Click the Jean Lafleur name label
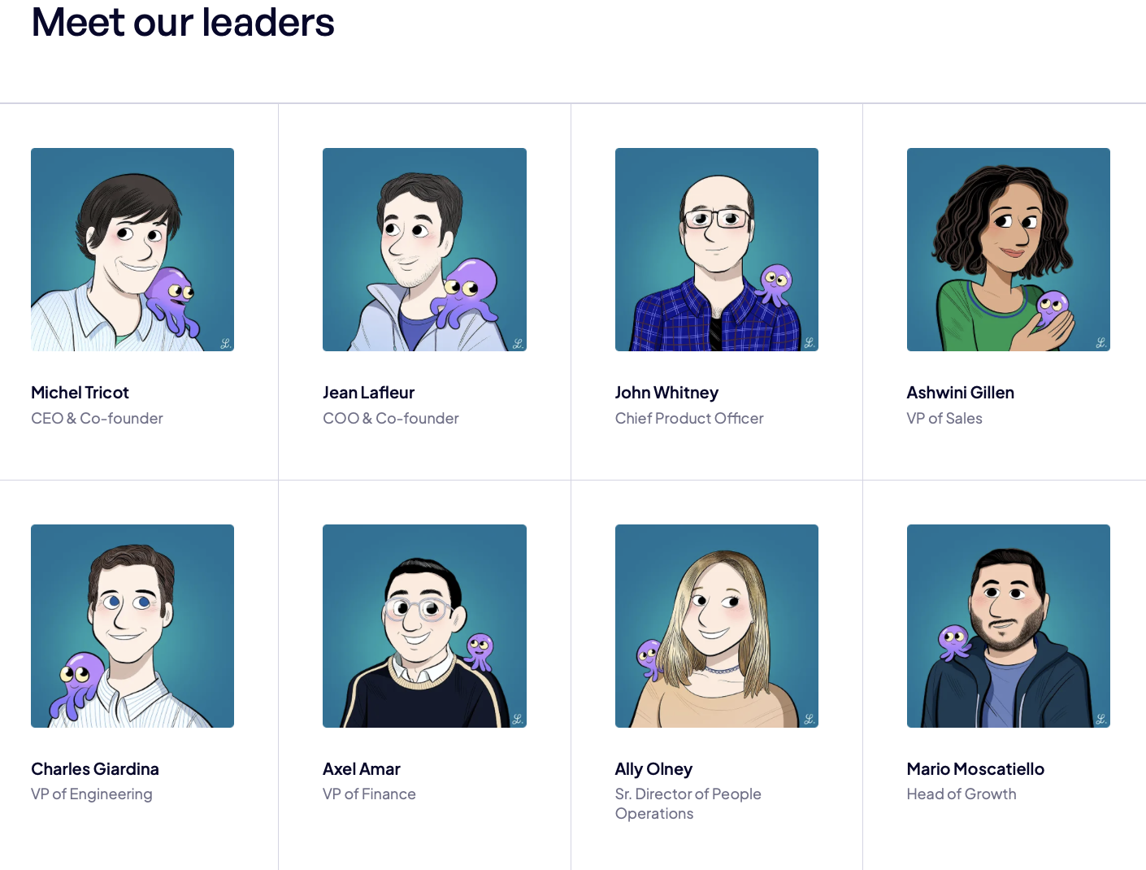The height and width of the screenshot is (870, 1146). [368, 393]
